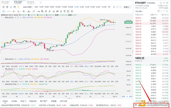Collapse the MACD(29,70,5) panel chevron
Screen dimensions: 171x108
[3, 84]
